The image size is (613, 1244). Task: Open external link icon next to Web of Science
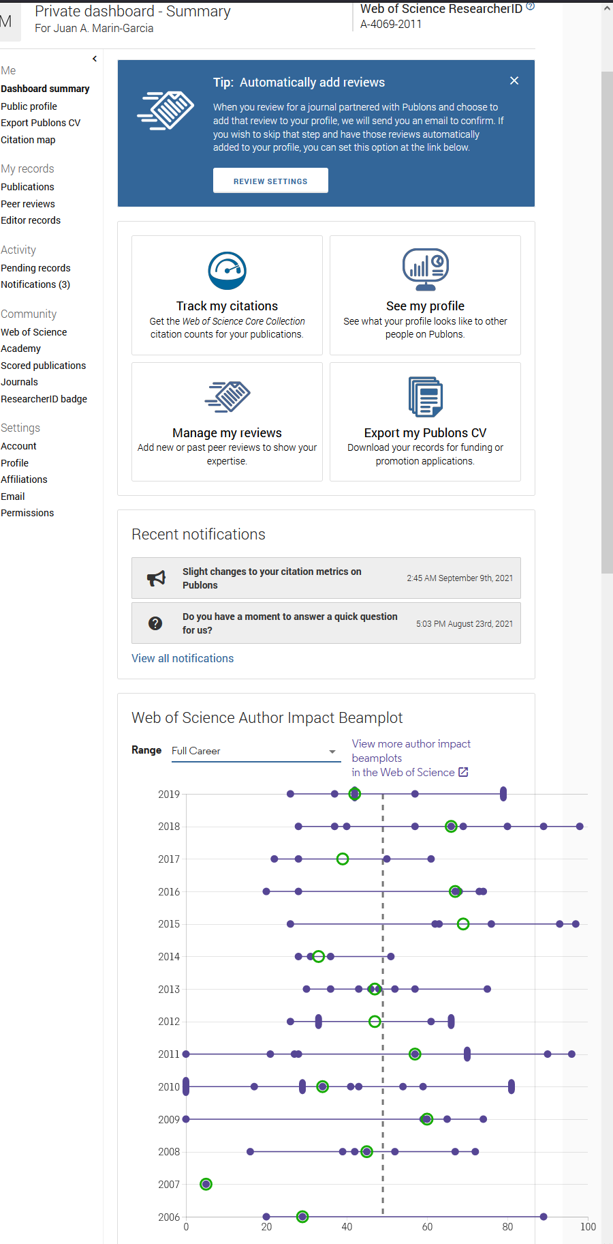pos(463,772)
